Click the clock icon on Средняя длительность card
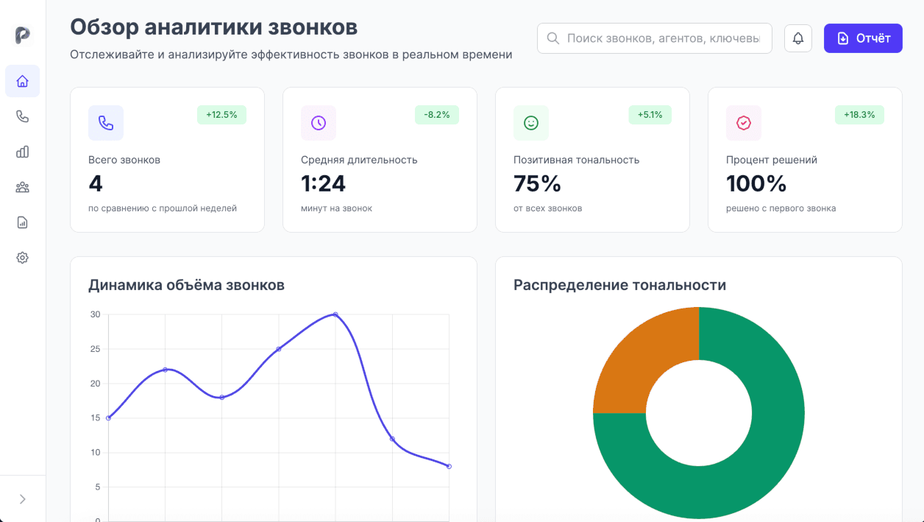Screen dimensions: 924x522 319,123
